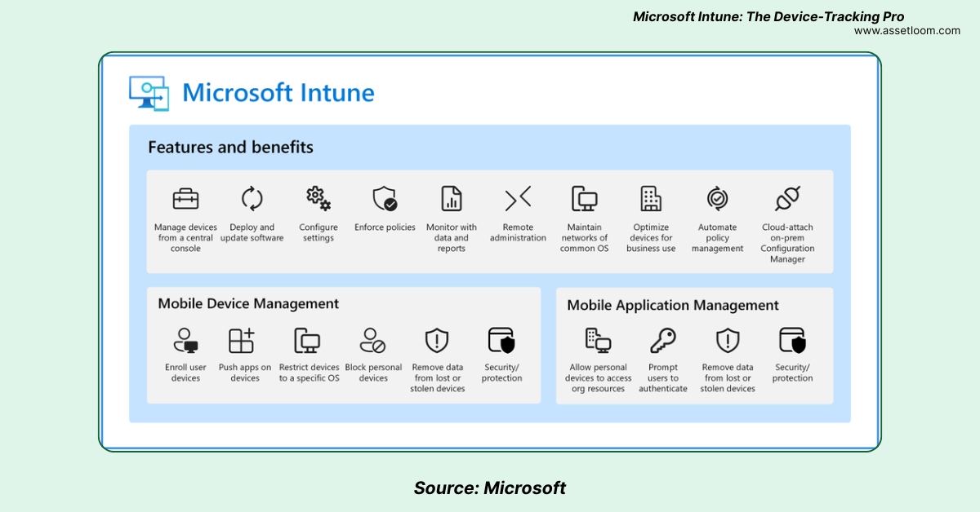980x512 pixels.
Task: Click Security/protection icon under Mobile Application Management
Action: (x=793, y=340)
